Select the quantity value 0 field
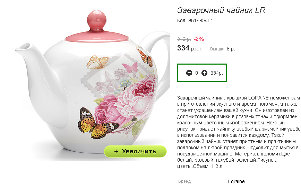This screenshot has height=190, width=301. [197, 73]
